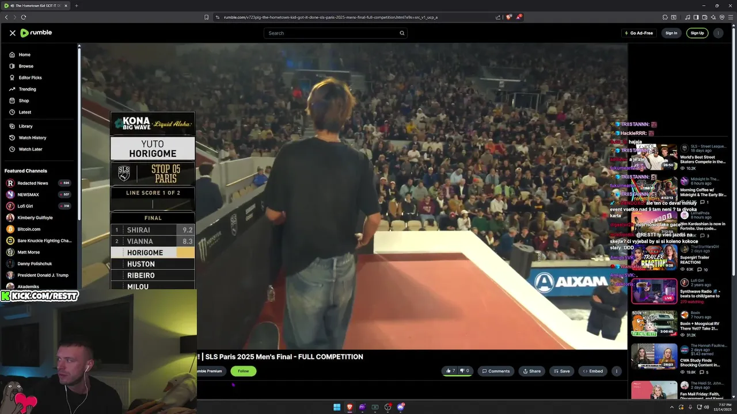Open the Leo AI sparkle icon
Image resolution: width=737 pixels, height=414 pixels.
click(x=713, y=17)
